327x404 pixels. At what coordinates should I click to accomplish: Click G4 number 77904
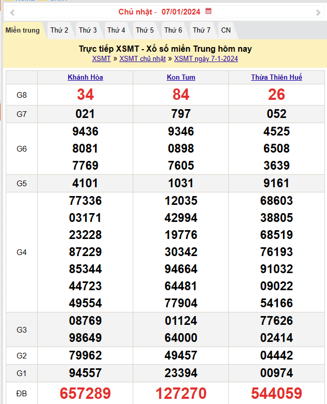point(181,303)
